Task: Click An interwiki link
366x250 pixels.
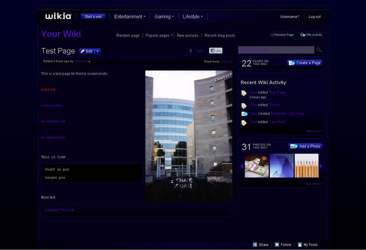Action: tap(53, 121)
